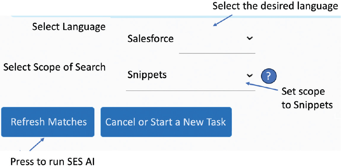
Task: Click the 'Set scope to Snippets' annotation text
Action: [307, 98]
